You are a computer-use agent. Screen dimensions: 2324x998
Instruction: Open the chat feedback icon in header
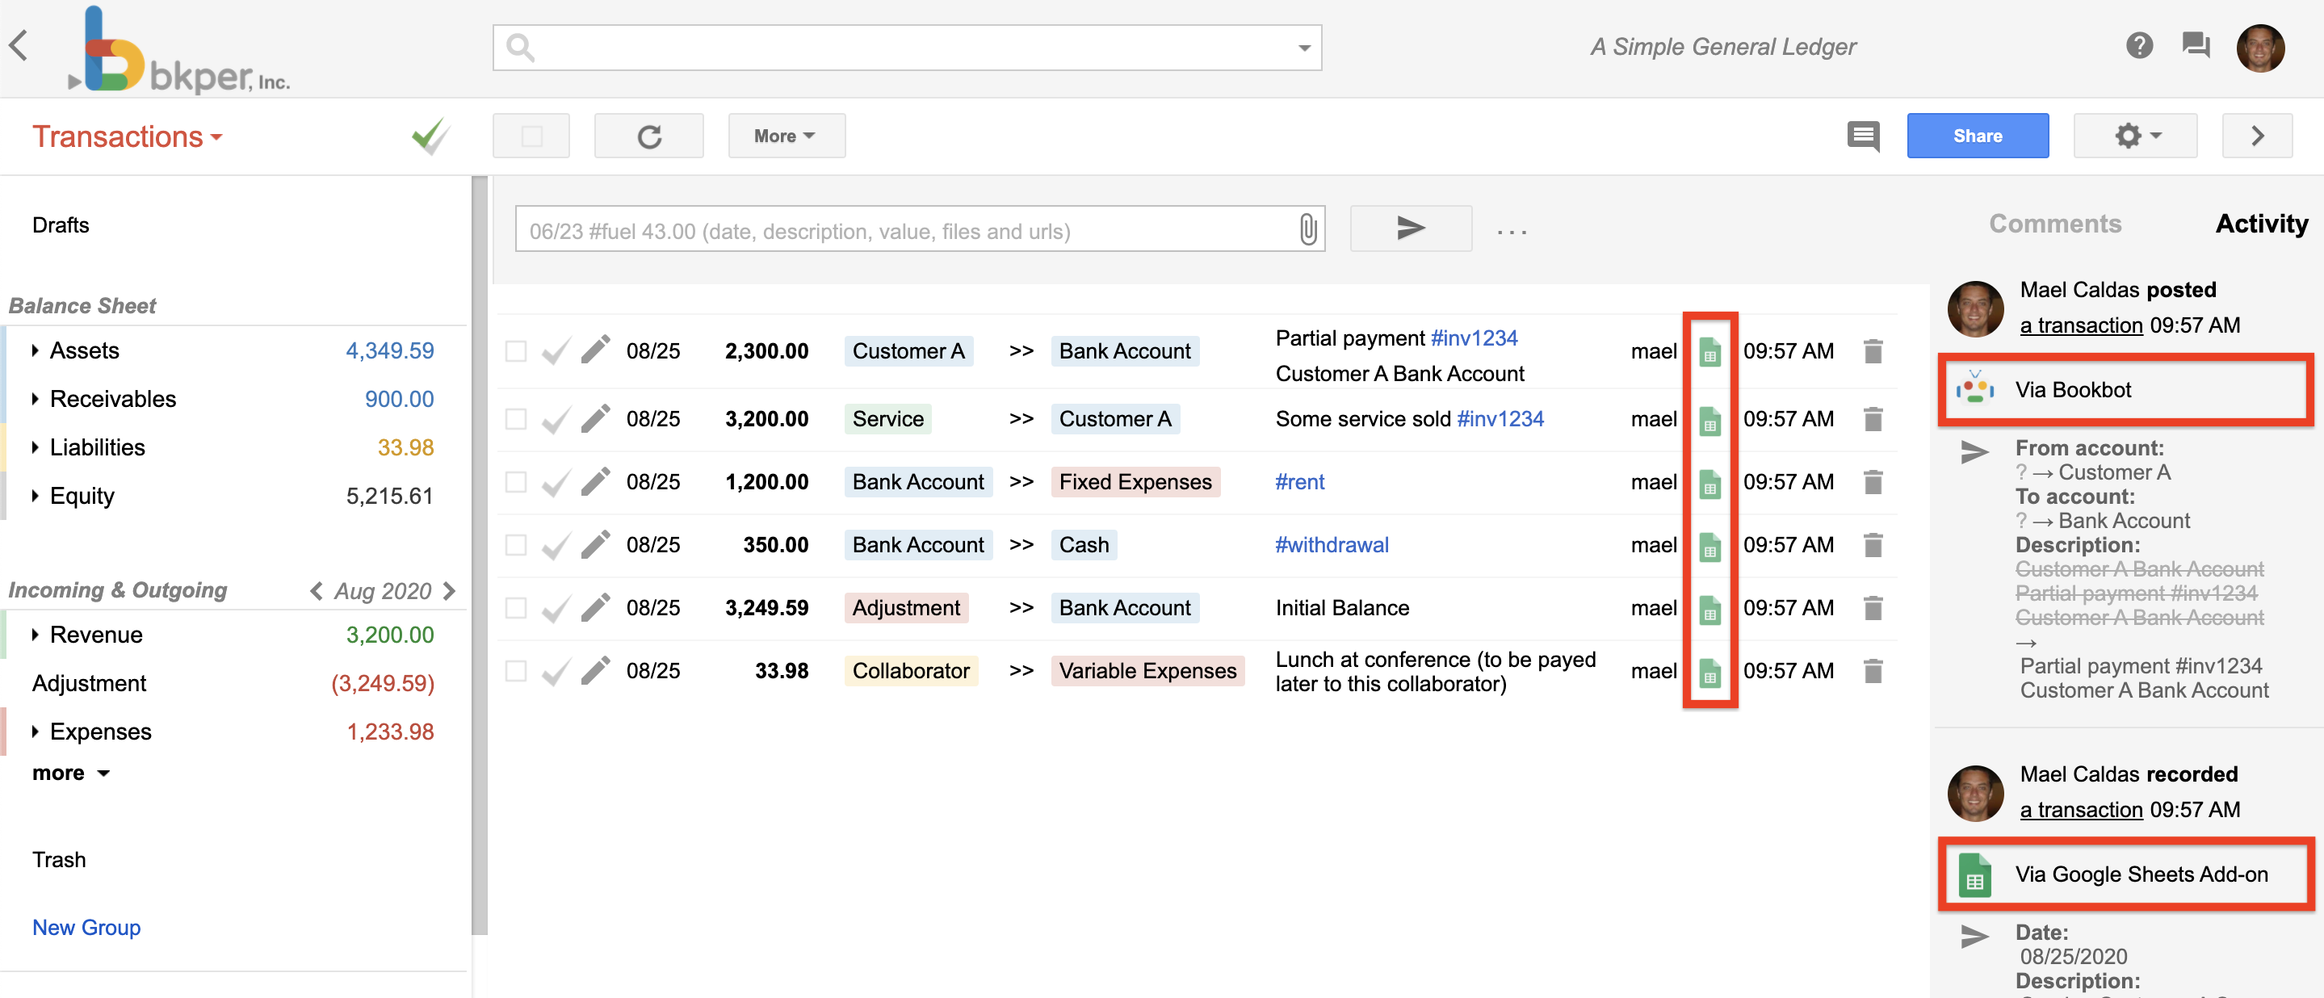2195,45
